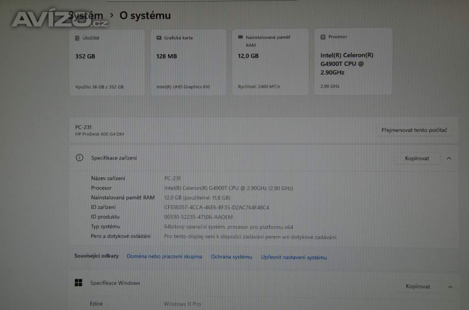Open the Ochrana systému link
The image size is (469, 310).
tap(231, 257)
